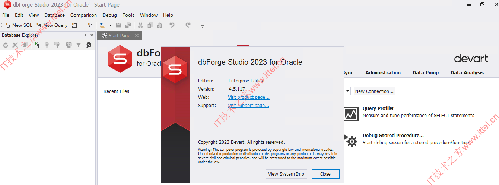Switch to the Data Analysis tab
Image resolution: width=499 pixels, height=185 pixels.
[467, 72]
